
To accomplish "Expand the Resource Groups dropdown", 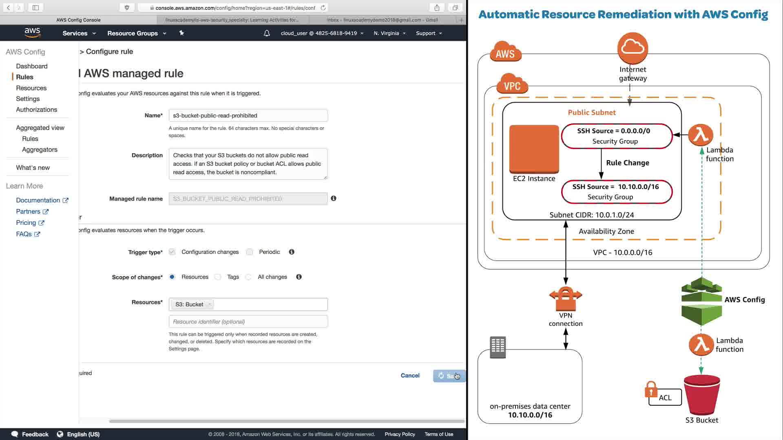I will click(137, 33).
